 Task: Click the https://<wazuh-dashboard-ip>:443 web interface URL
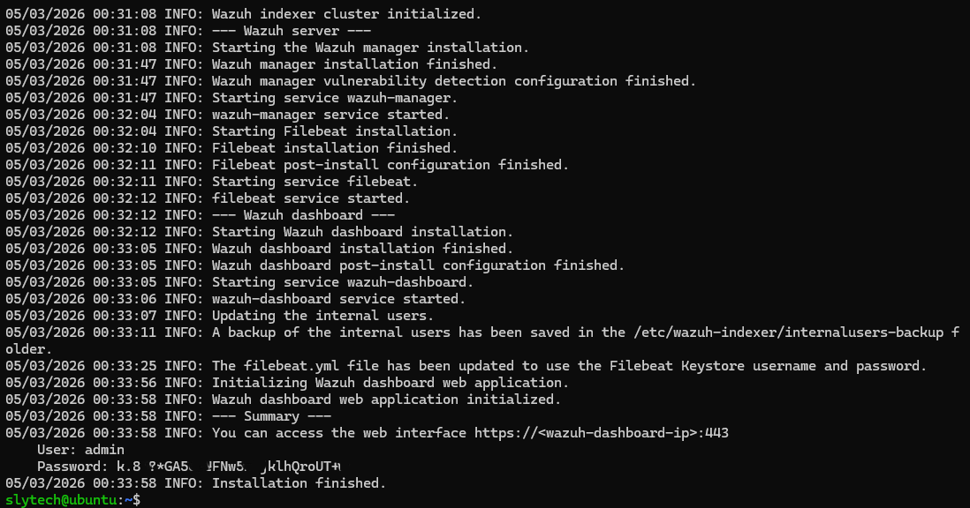(x=602, y=433)
